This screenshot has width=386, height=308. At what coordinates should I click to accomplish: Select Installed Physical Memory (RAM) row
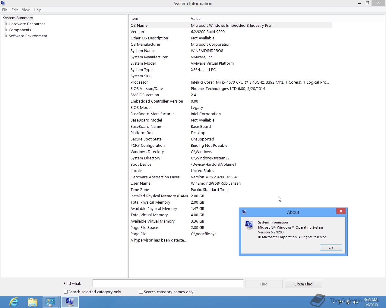click(231, 196)
